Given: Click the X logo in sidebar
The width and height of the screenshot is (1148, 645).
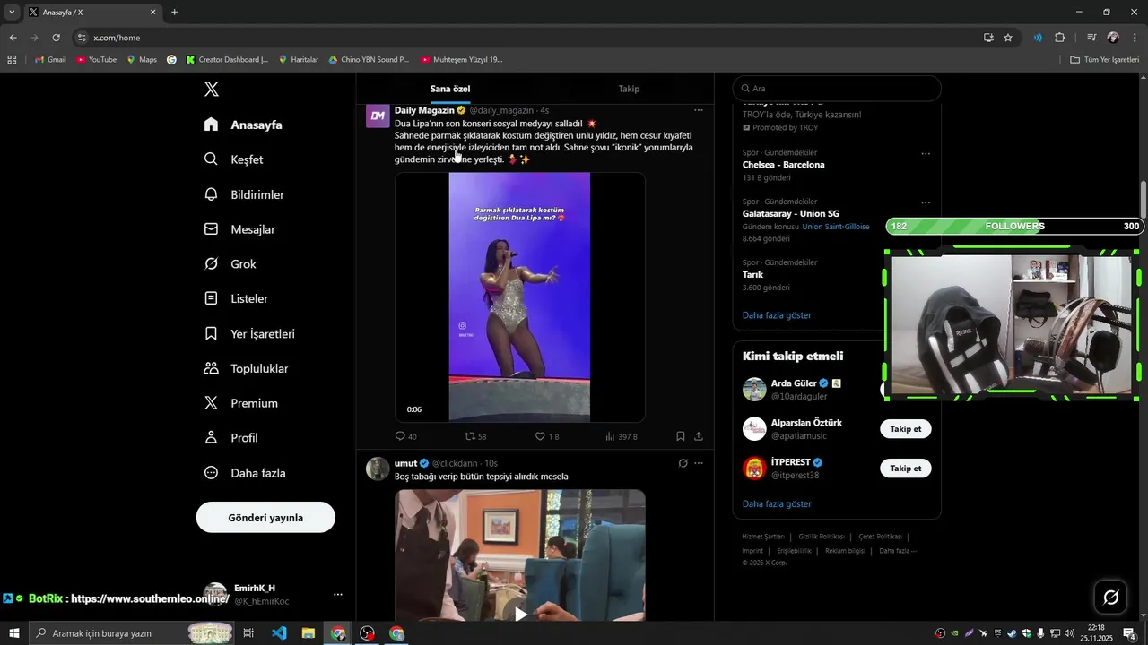Looking at the screenshot, I should pyautogui.click(x=212, y=89).
